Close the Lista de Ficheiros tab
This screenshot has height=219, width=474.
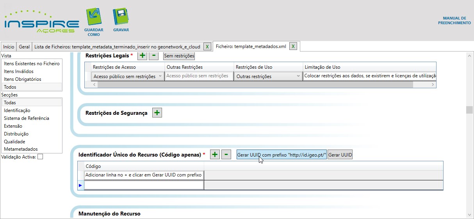(208, 46)
